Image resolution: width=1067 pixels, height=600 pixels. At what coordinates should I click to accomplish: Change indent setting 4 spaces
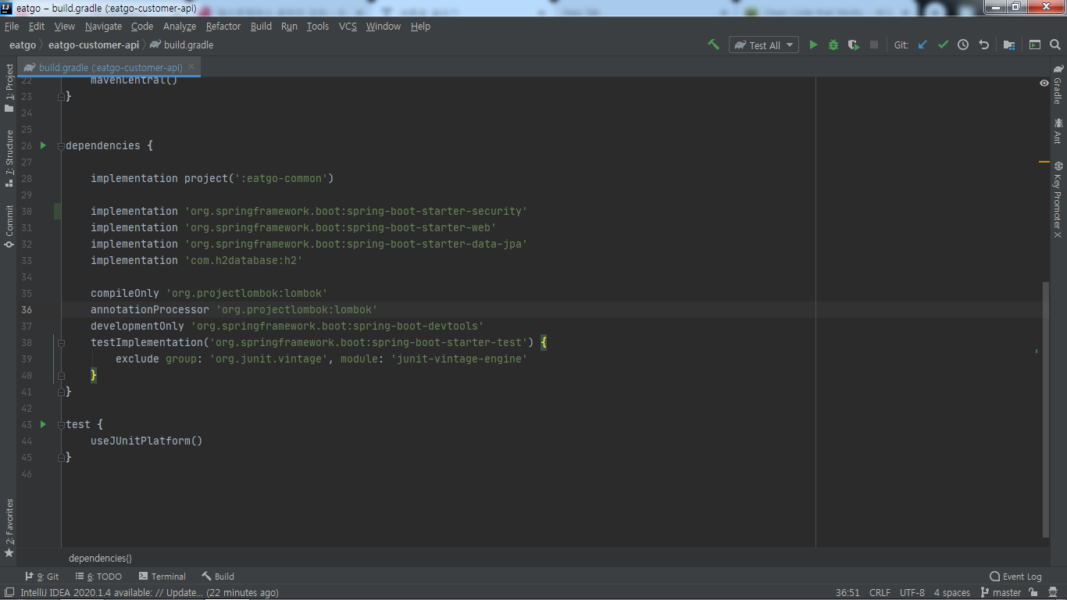[952, 592]
